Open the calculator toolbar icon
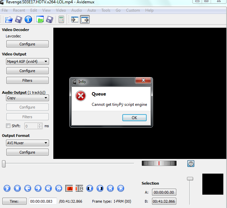 [61, 19]
